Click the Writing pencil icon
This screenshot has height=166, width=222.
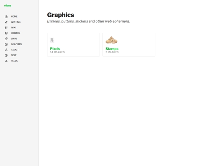point(6,22)
